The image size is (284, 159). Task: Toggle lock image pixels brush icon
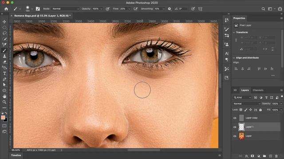(x=246, y=110)
